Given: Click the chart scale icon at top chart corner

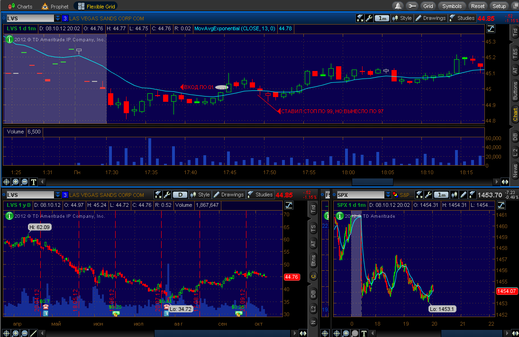Looking at the screenshot, I should (491, 29).
